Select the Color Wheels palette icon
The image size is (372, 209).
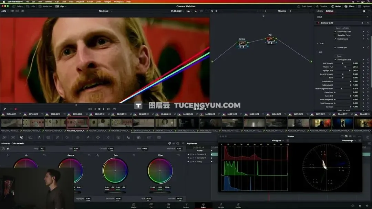point(22,137)
